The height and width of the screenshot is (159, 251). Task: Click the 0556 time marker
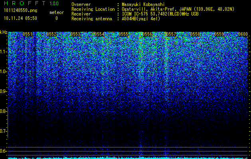pyautogui.click(x=147, y=34)
